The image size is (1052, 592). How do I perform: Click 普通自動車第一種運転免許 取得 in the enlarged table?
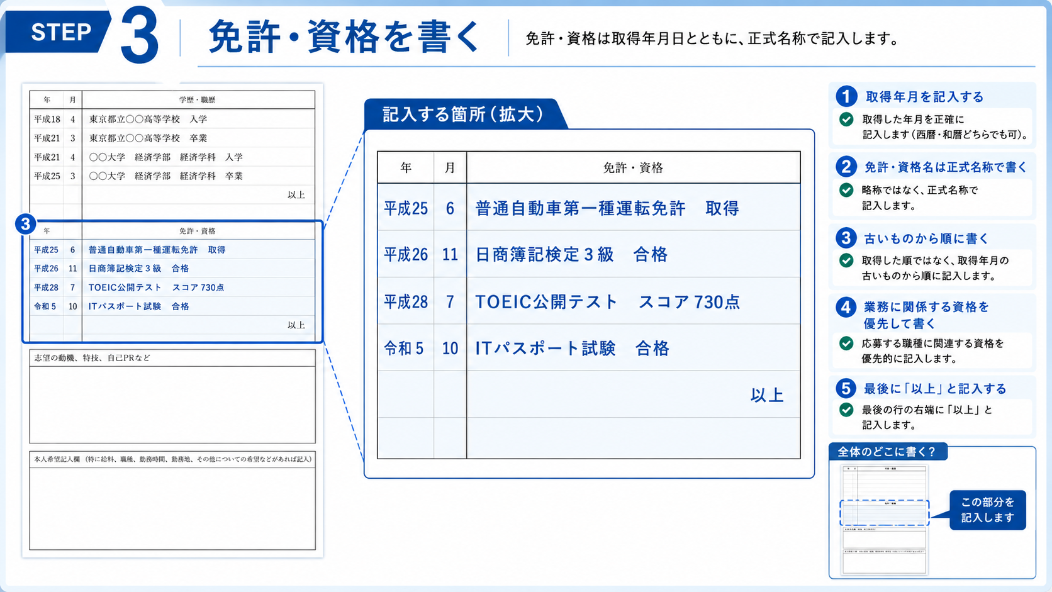click(x=607, y=208)
